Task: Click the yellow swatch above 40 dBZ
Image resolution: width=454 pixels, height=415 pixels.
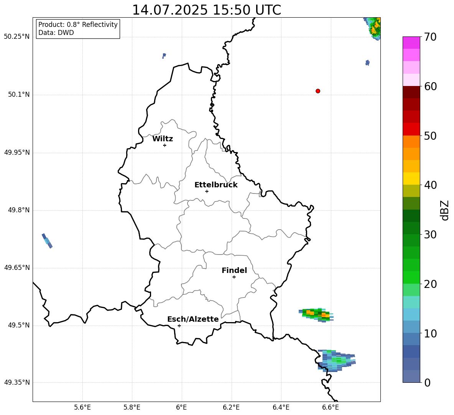Action: [411, 179]
